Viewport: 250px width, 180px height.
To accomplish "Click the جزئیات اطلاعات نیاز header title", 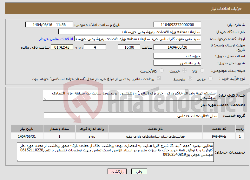I will coord(227,9).
